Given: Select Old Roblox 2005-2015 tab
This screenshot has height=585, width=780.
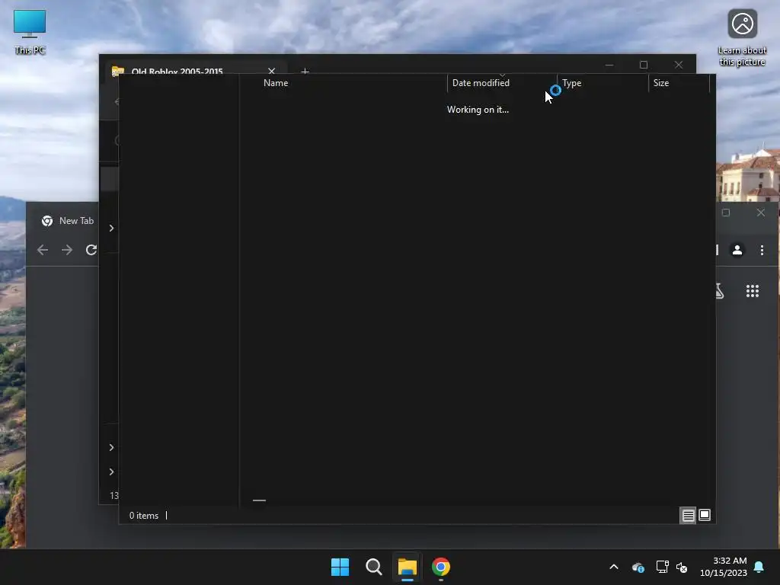Looking at the screenshot, I should point(177,69).
